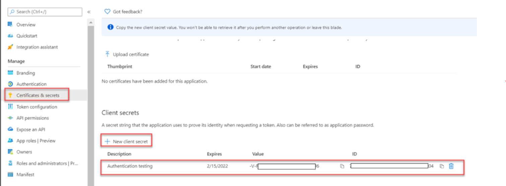Open the Manifest page
The height and width of the screenshot is (186, 506).
(25, 174)
